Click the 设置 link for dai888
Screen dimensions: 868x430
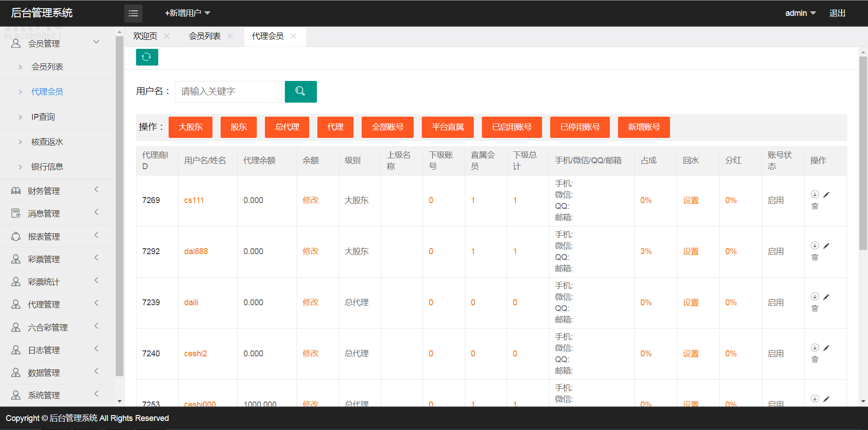[x=690, y=251]
